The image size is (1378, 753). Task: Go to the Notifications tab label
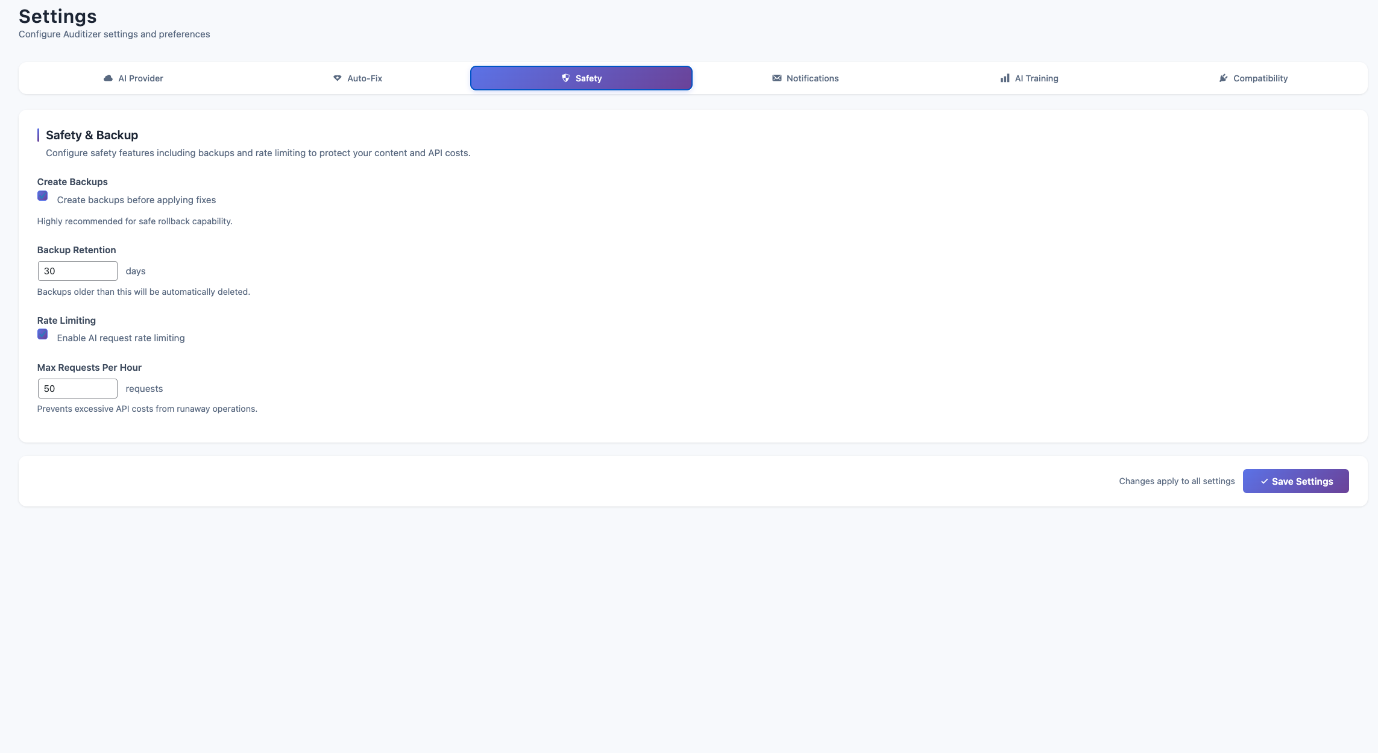pos(812,78)
